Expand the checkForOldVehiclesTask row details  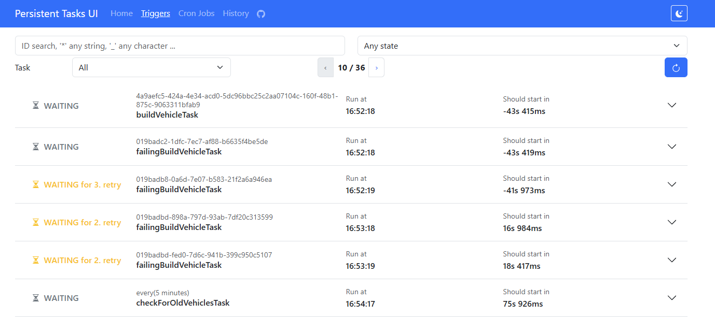(671, 298)
